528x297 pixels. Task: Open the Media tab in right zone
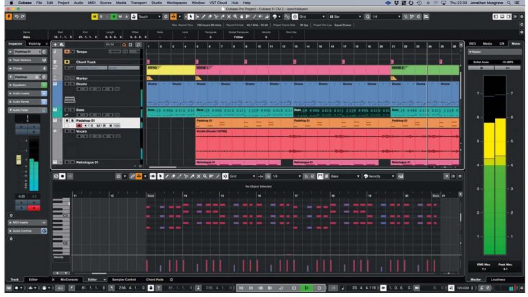[487, 44]
